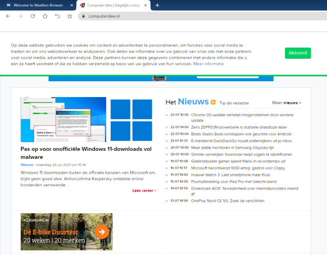Viewport: 327px width, 255px height.
Task: Click the forward navigation arrow
Action: 20,16
